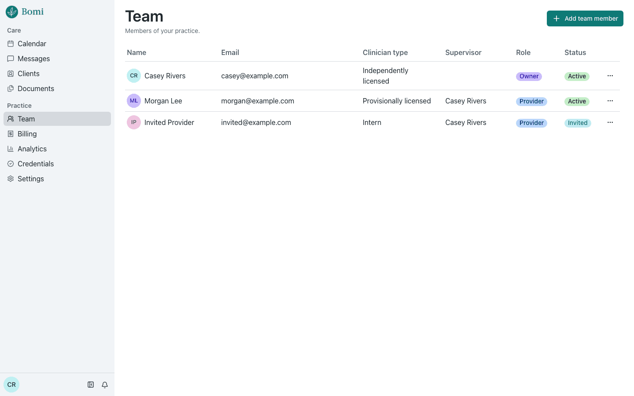Viewport: 634px width, 396px height.
Task: Collapse the sidebar panel
Action: pos(91,385)
